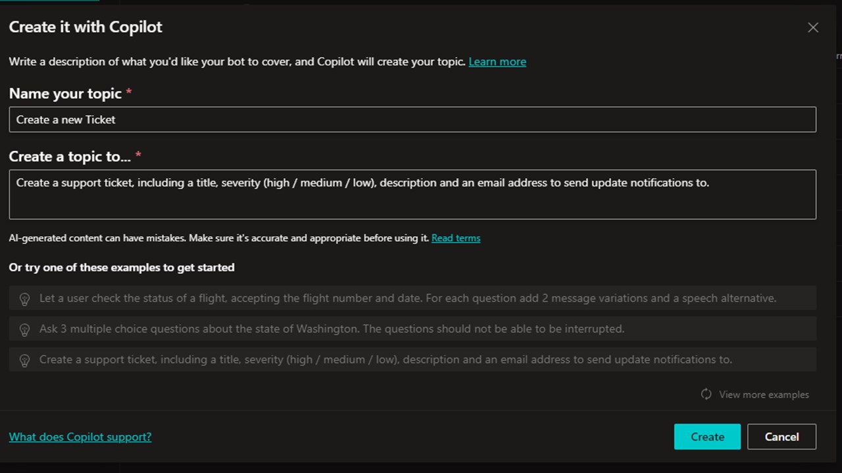
Task: Click the Create a topic to label
Action: [x=70, y=157]
